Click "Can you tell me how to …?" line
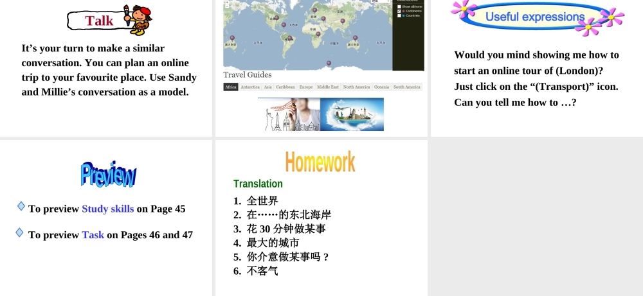This screenshot has height=296, width=643. (x=515, y=102)
